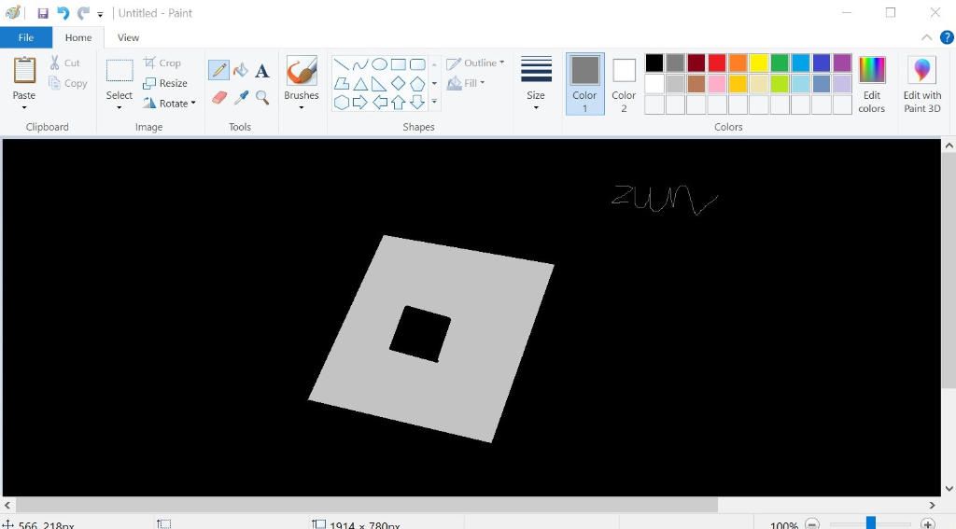This screenshot has width=956, height=529.
Task: Click the Copy button
Action: coord(67,83)
